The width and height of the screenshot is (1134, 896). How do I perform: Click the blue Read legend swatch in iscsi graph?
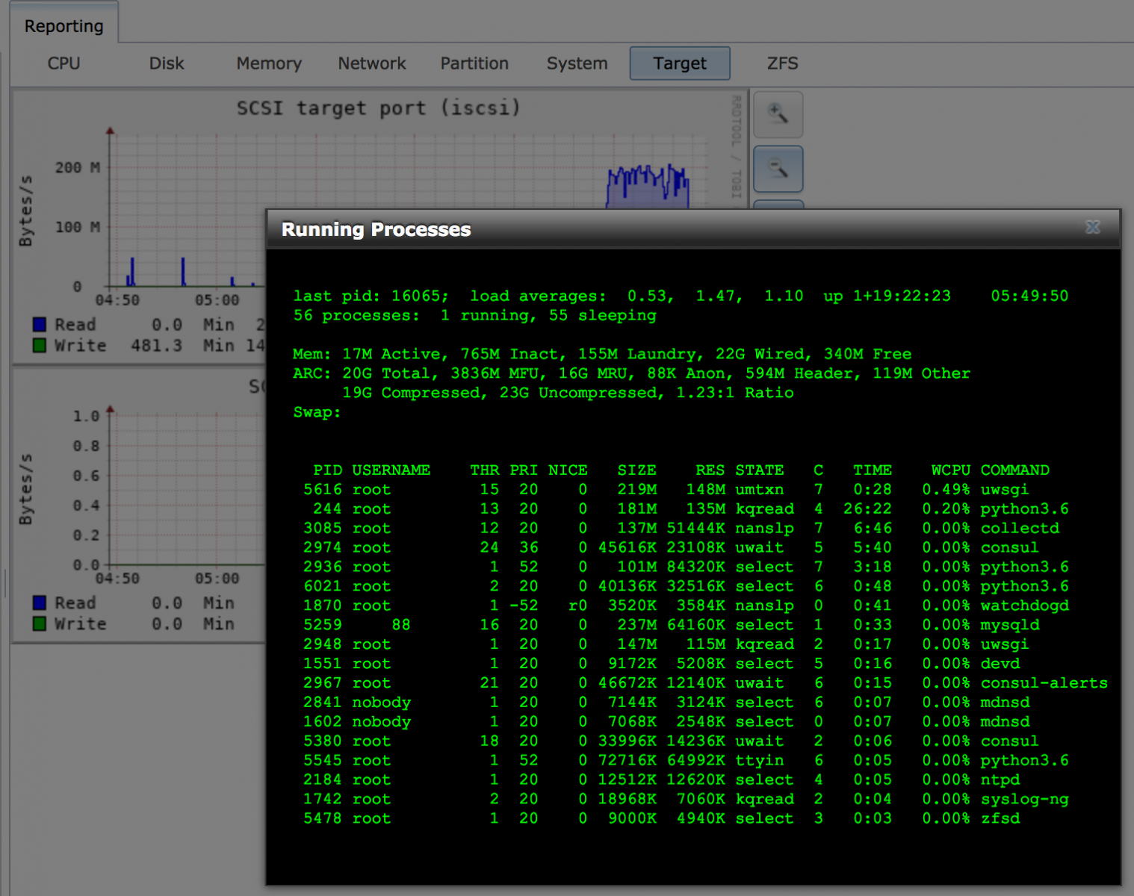[x=40, y=324]
